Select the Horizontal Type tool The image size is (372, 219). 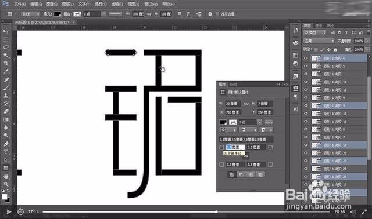pos(6,152)
